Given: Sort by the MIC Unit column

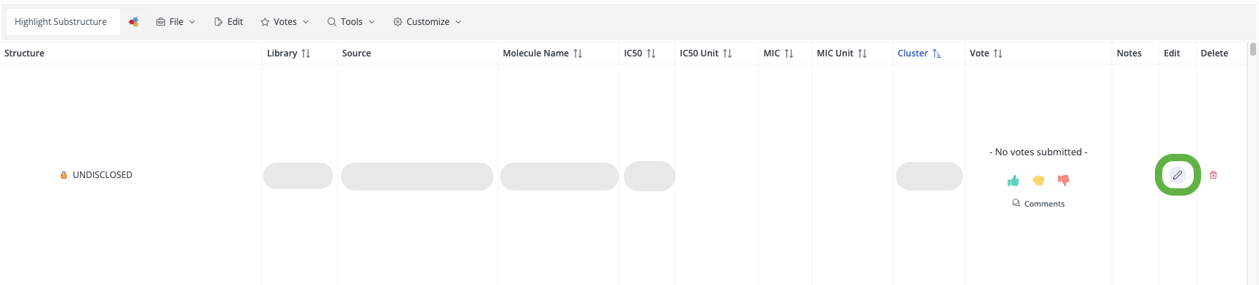Looking at the screenshot, I should 862,53.
